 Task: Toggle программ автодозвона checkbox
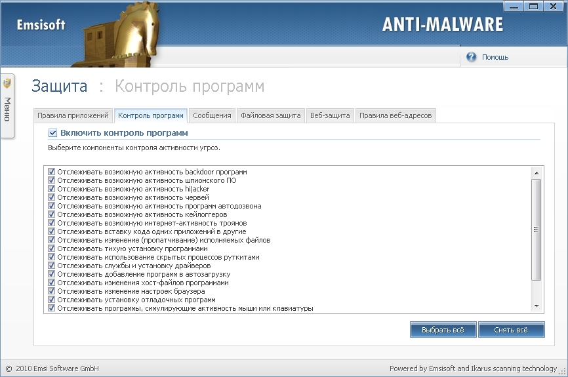[x=51, y=206]
